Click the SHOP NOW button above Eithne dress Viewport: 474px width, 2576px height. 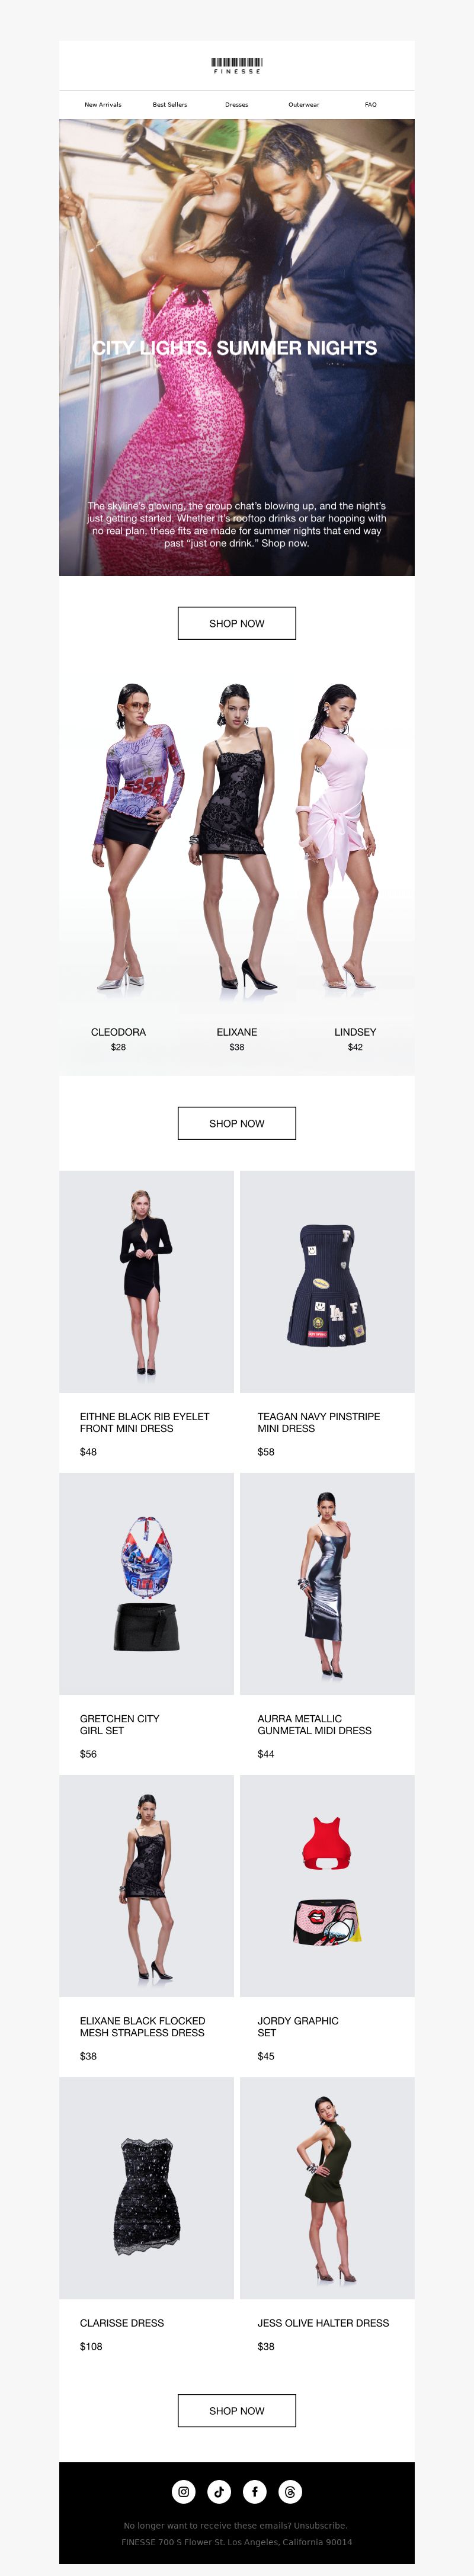(237, 1123)
